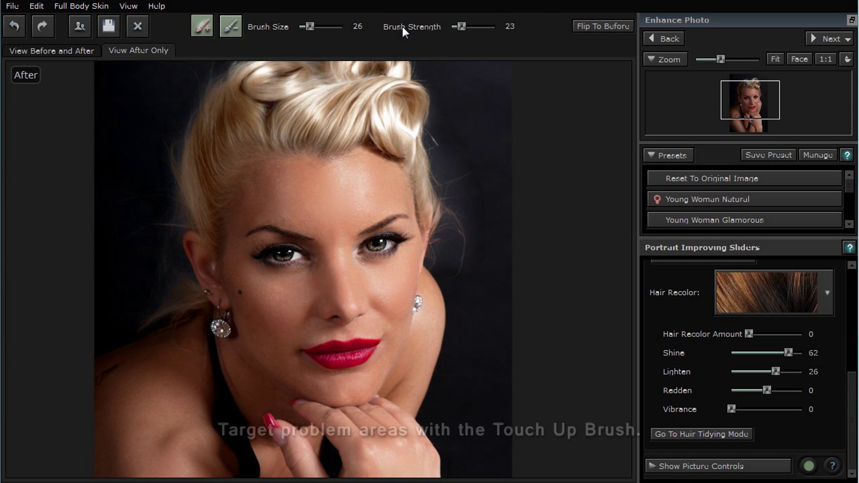Switch to View Before and After tab

click(x=52, y=51)
